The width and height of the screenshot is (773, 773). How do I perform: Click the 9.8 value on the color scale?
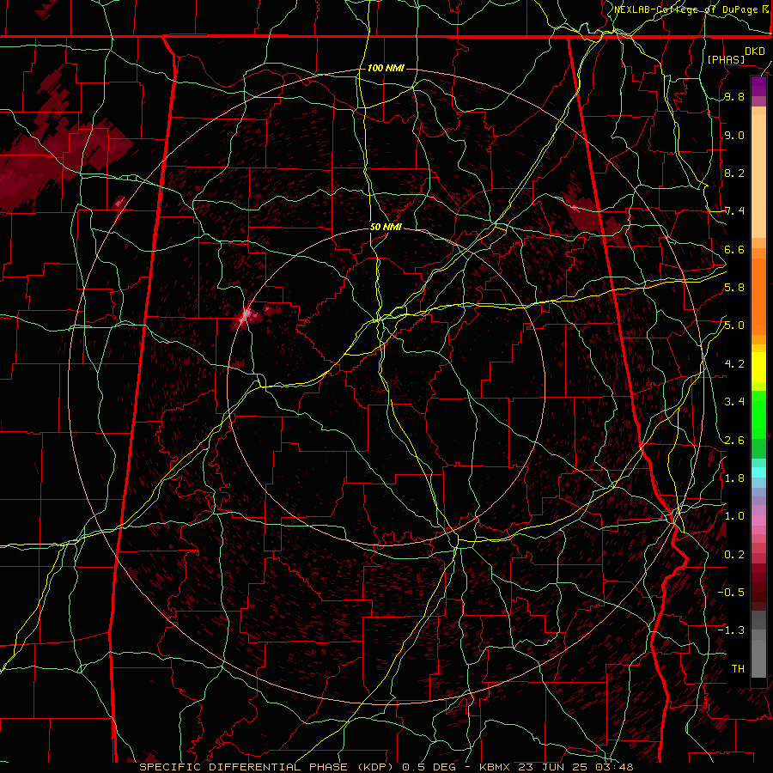point(734,97)
